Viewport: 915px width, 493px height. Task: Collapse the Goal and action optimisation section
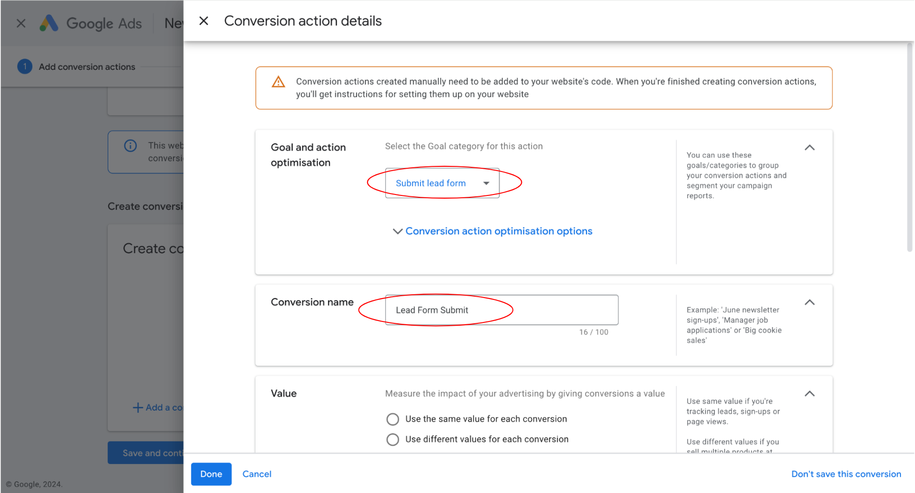tap(810, 148)
